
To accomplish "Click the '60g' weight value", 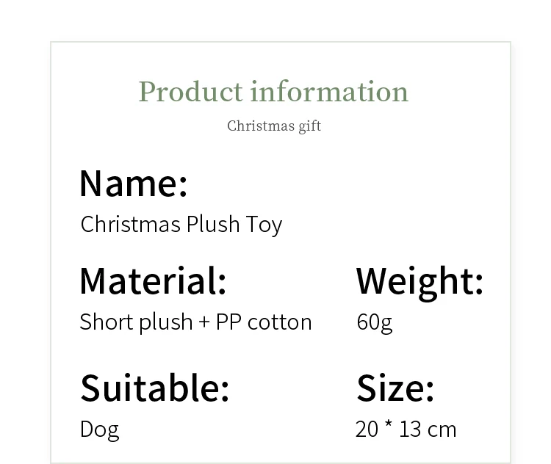I will pyautogui.click(x=374, y=322).
